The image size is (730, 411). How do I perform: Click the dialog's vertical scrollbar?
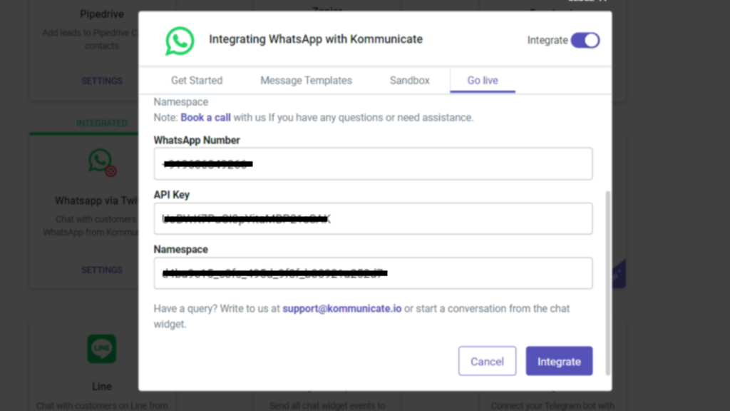pyautogui.click(x=607, y=283)
